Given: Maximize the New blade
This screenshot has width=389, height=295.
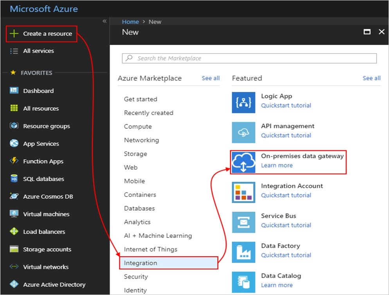Looking at the screenshot, I should [367, 32].
